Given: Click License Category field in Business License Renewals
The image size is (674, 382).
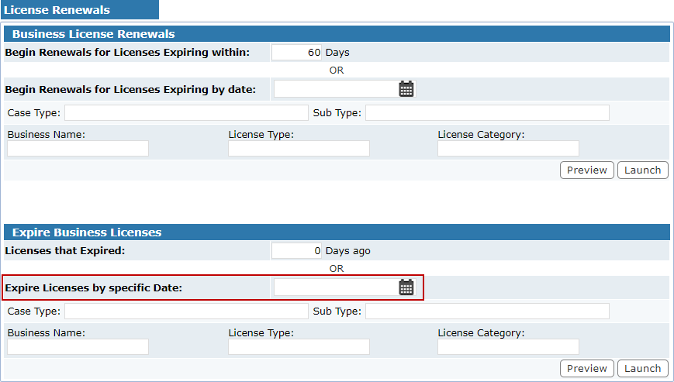Looking at the screenshot, I should (508, 149).
